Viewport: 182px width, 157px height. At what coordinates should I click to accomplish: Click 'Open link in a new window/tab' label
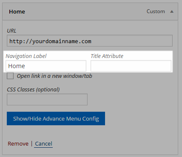click(x=54, y=76)
